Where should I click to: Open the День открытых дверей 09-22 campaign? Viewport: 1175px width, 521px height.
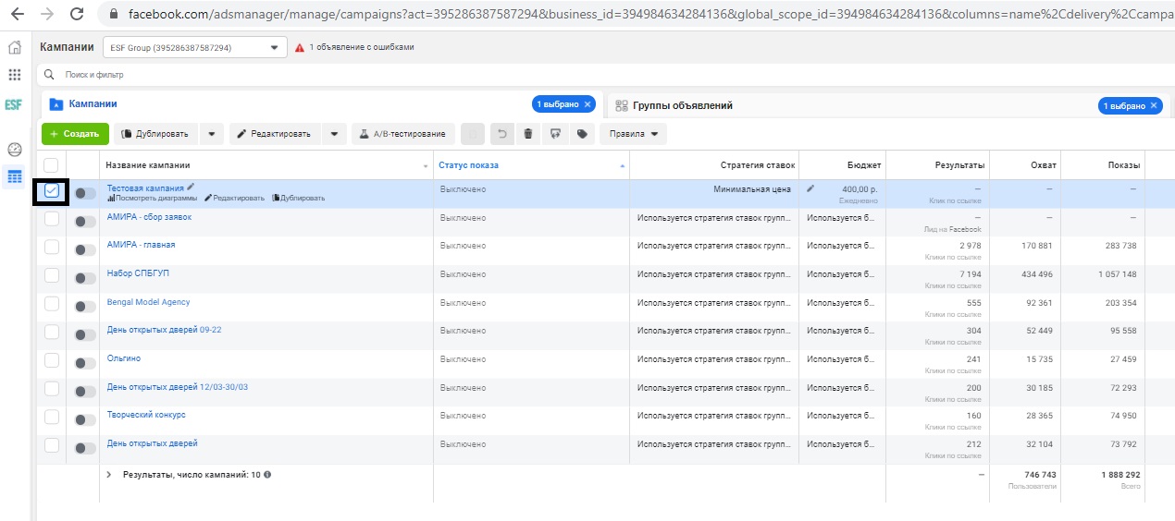(164, 330)
